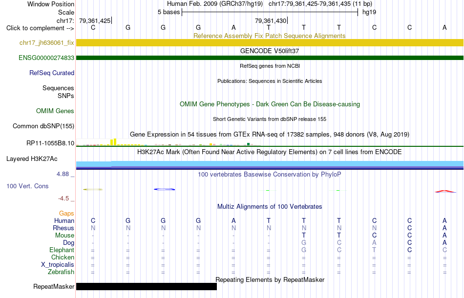The height and width of the screenshot is (298, 464).
Task: Click the Layered H3K27Ac track label
Action: click(x=32, y=159)
